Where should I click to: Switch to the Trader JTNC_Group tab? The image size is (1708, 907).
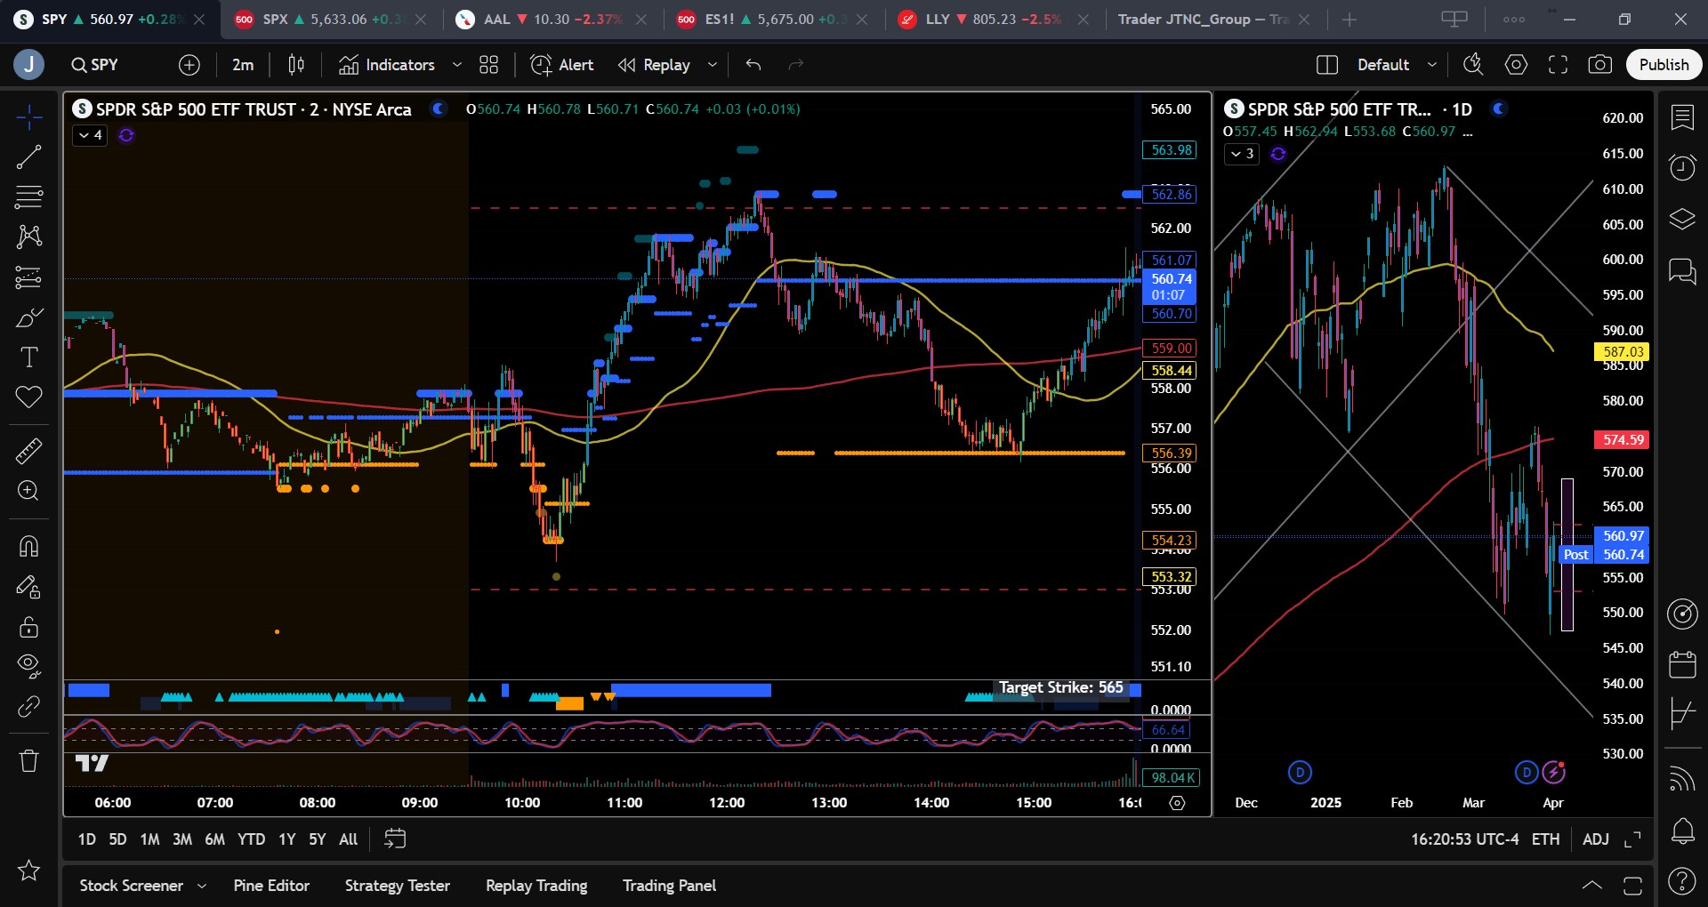pyautogui.click(x=1214, y=20)
